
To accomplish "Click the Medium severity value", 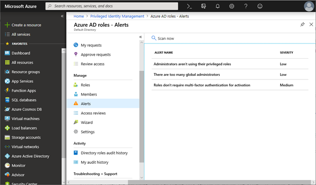I will [x=287, y=85].
